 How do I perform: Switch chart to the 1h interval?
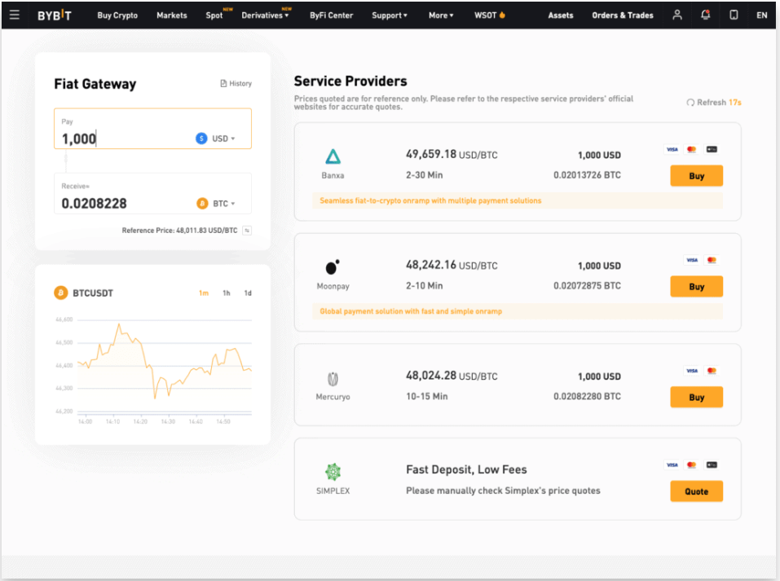227,293
